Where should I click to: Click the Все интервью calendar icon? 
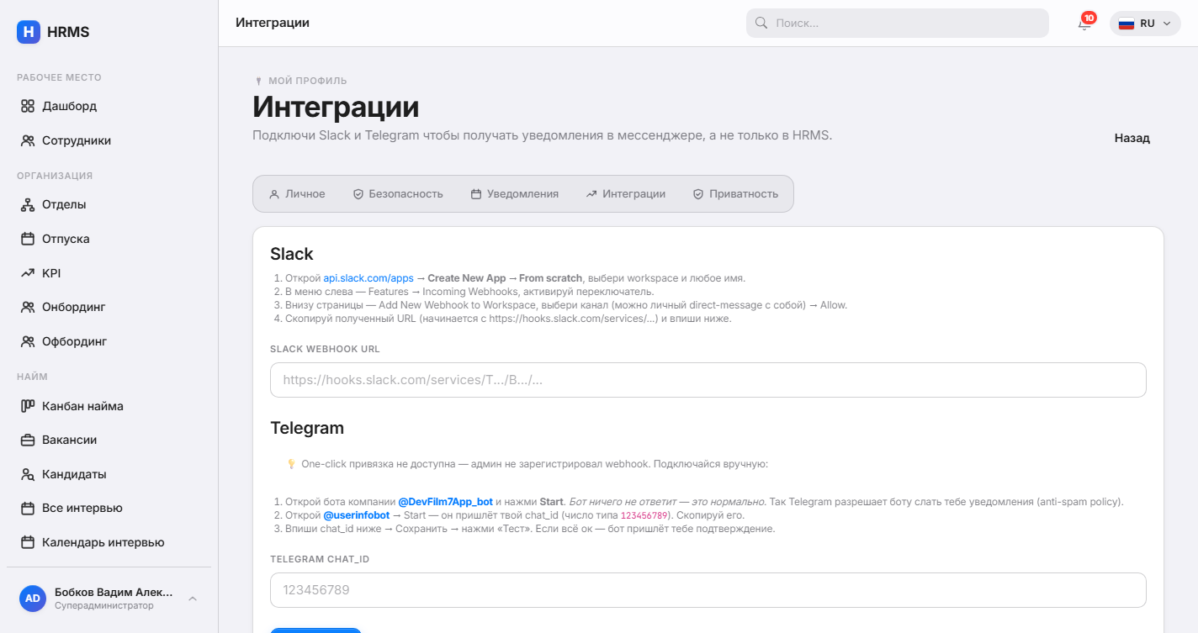(28, 509)
